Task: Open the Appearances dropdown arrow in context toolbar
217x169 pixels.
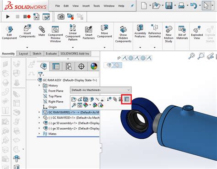Action: tap(90, 105)
